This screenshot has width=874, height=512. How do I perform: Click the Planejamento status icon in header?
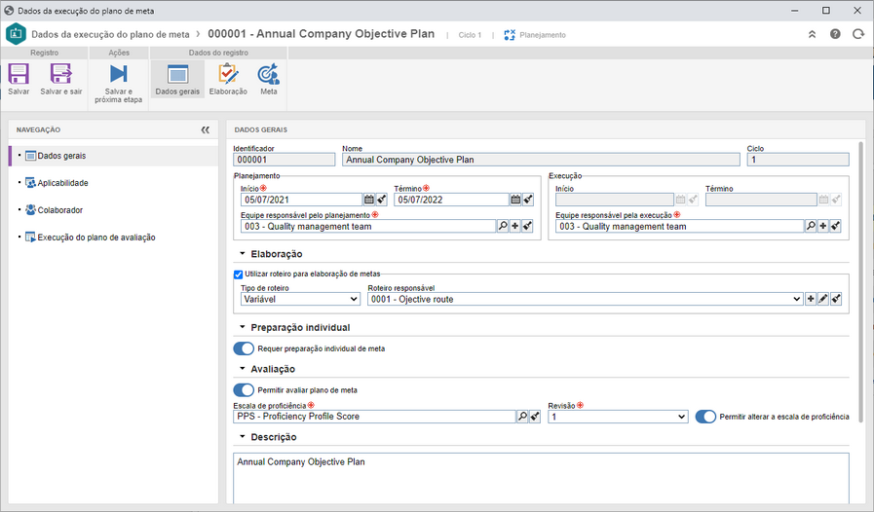click(x=510, y=34)
